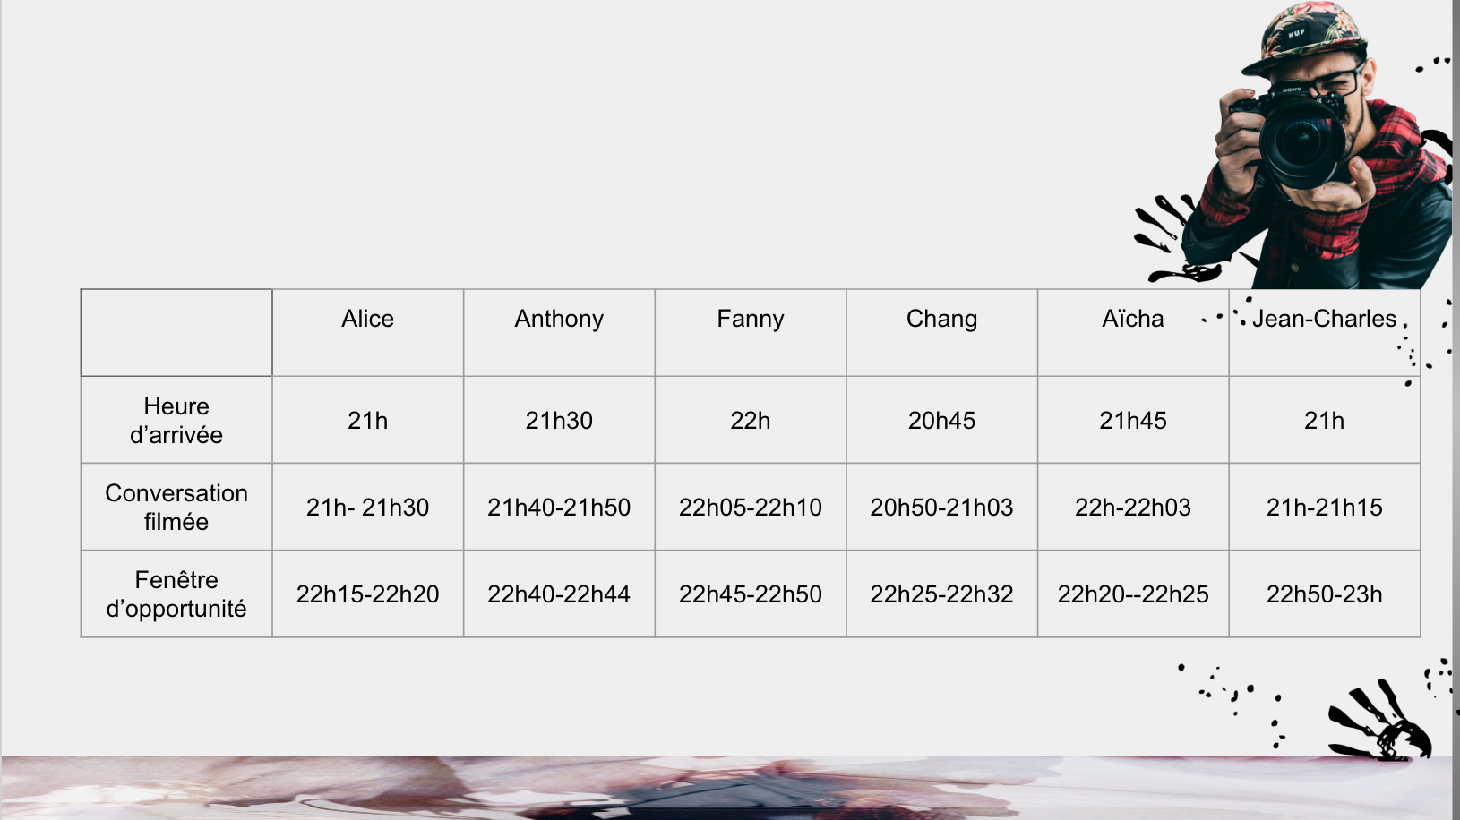Screen dimensions: 1460x820
Task: Select the Fenêtre d'opportunité row label
Action: [176, 594]
